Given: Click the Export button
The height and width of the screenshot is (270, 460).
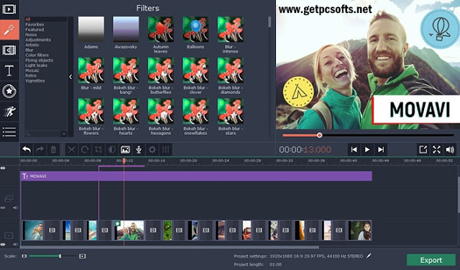Looking at the screenshot, I should pos(431,260).
